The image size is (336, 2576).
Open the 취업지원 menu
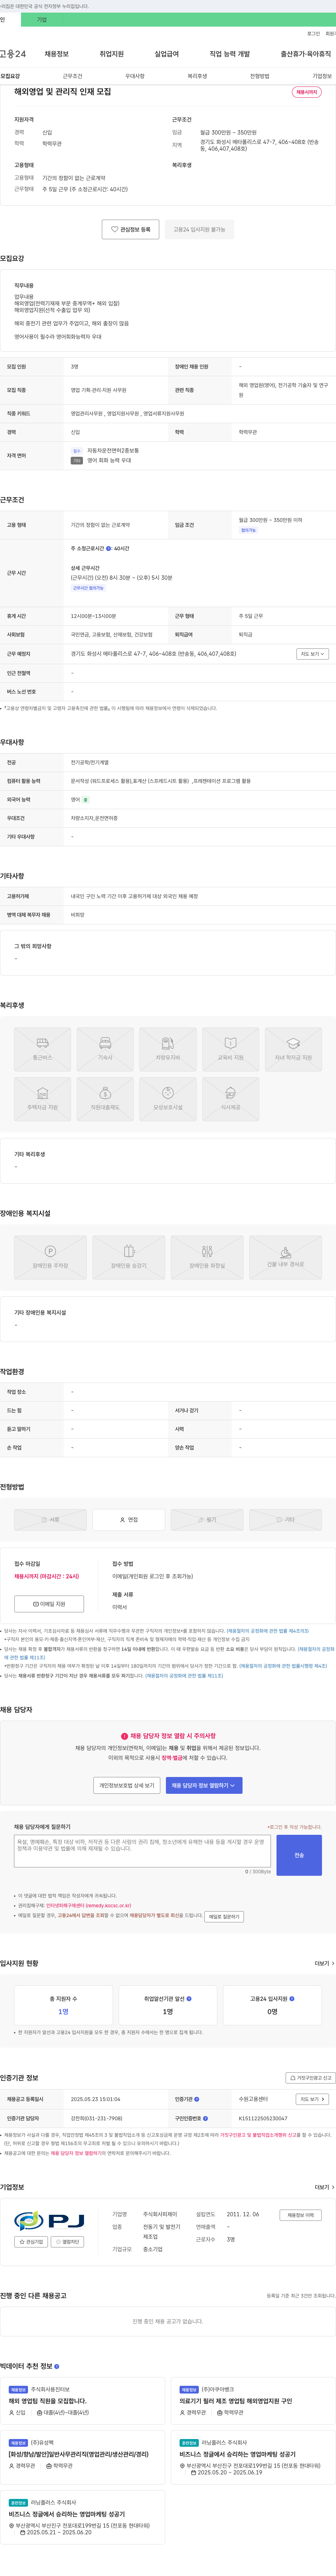(112, 54)
